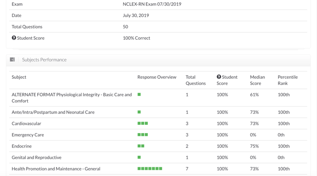Click the Response Overview column header
The width and height of the screenshot is (317, 176).
click(x=157, y=77)
